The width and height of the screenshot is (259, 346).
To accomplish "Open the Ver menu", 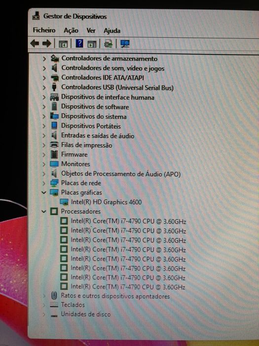I will (x=91, y=31).
